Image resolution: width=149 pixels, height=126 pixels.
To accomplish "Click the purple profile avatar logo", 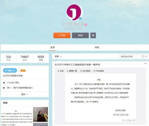I will [x=74, y=12].
